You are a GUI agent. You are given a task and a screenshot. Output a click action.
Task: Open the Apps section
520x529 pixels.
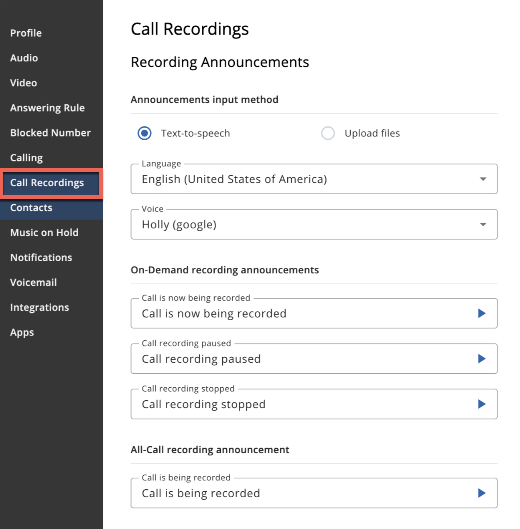[x=22, y=332]
